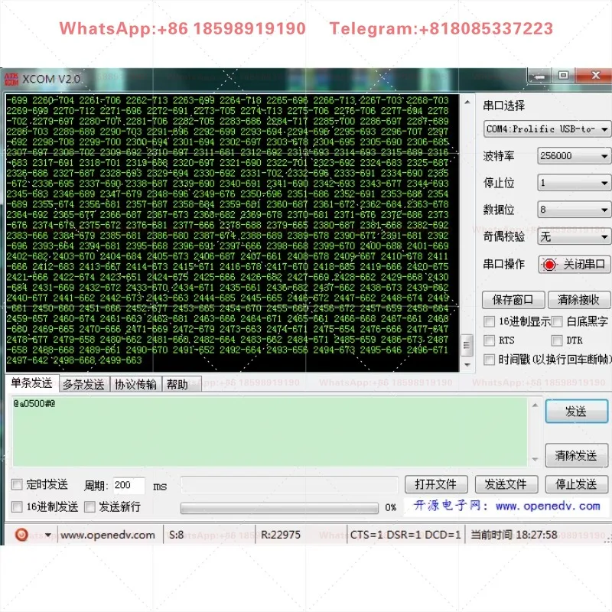Image resolution: width=612 pixels, height=612 pixels.
Task: Open stop bits dropdown showing 1
Action: 574,183
